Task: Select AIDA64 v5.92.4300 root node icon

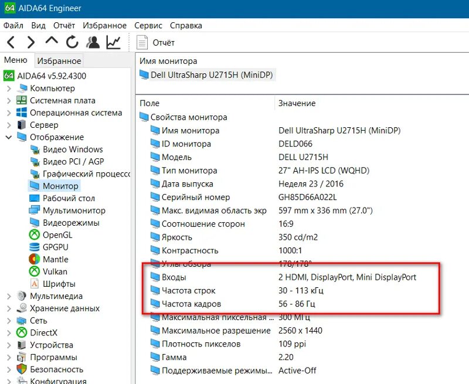Action: 9,76
